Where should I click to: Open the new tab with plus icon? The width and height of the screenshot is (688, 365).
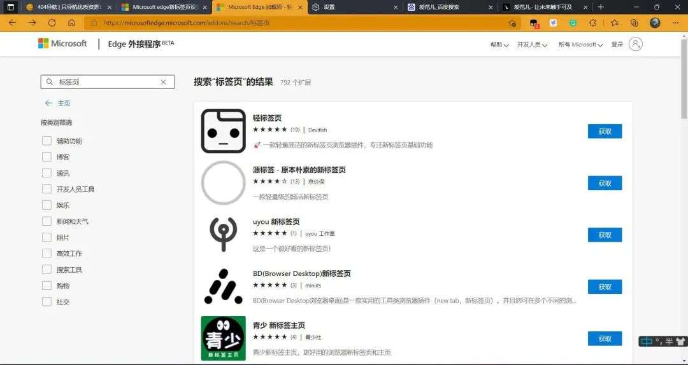601,7
